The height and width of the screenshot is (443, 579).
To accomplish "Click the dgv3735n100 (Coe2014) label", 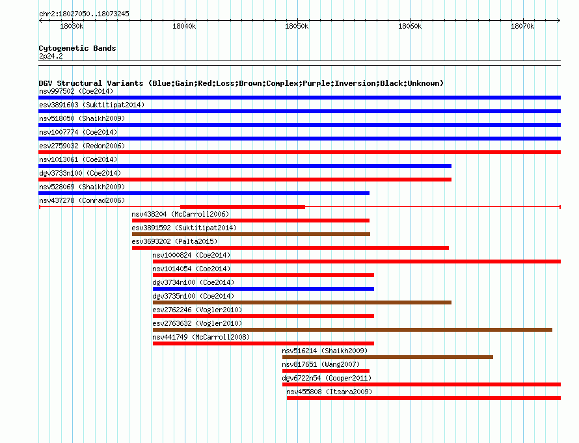I will pyautogui.click(x=193, y=296).
